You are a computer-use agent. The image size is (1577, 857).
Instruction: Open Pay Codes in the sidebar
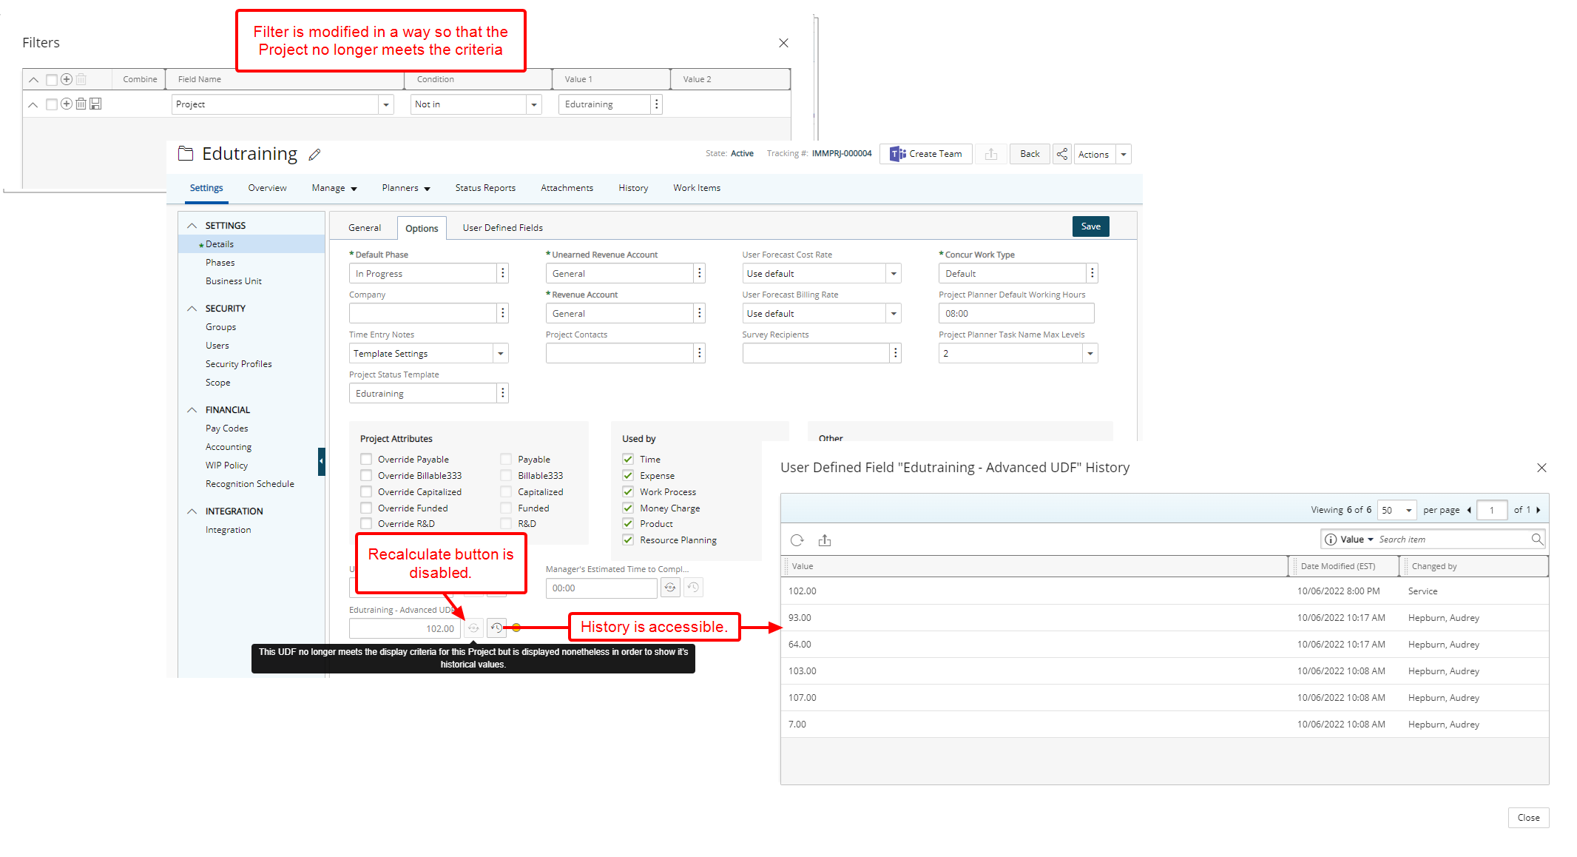226,428
